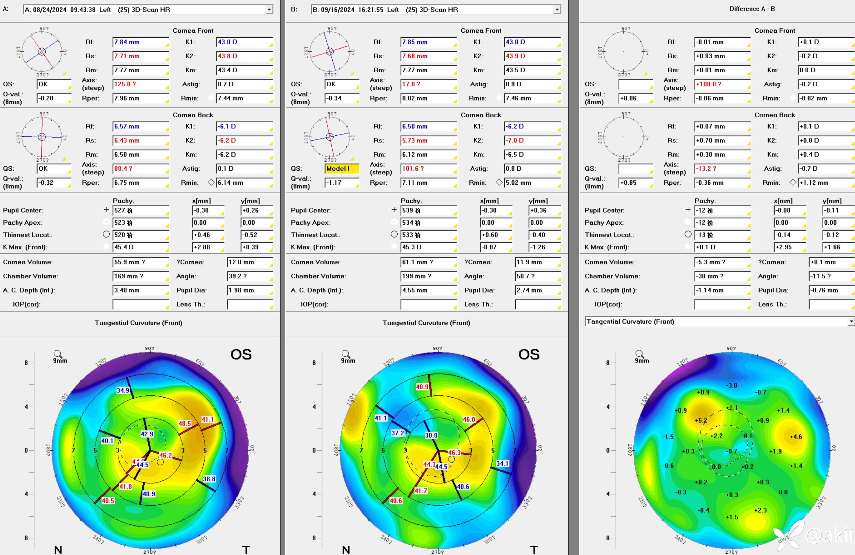
Task: Click exam B Cornea Back axis diagram
Action: [x=330, y=137]
